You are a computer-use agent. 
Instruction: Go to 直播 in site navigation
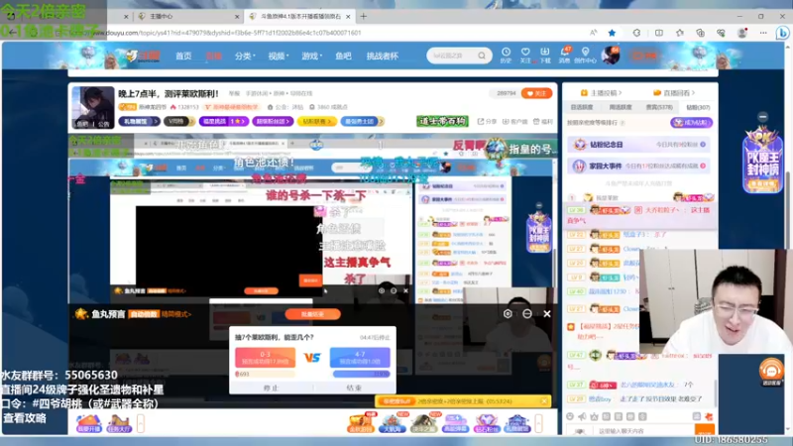213,56
